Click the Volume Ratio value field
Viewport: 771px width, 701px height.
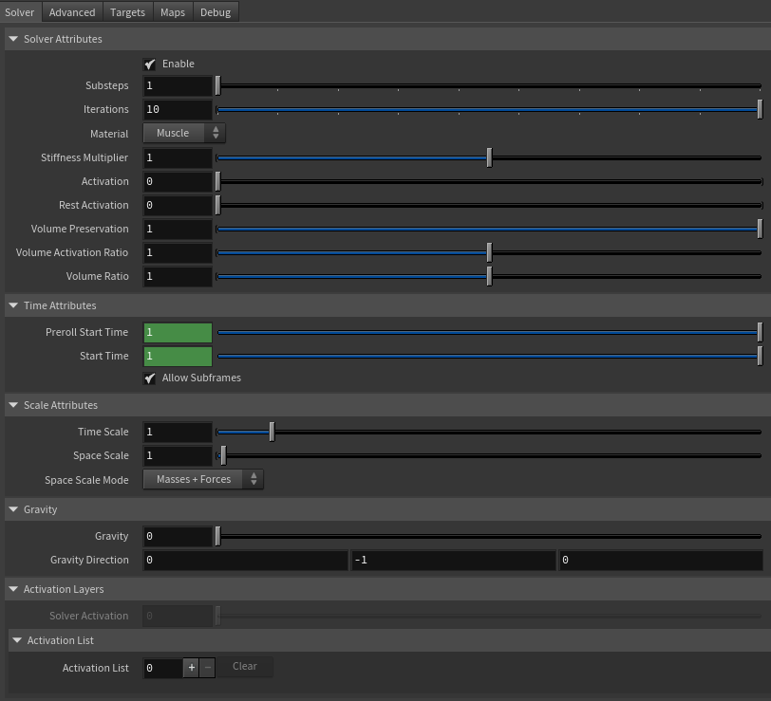(178, 277)
